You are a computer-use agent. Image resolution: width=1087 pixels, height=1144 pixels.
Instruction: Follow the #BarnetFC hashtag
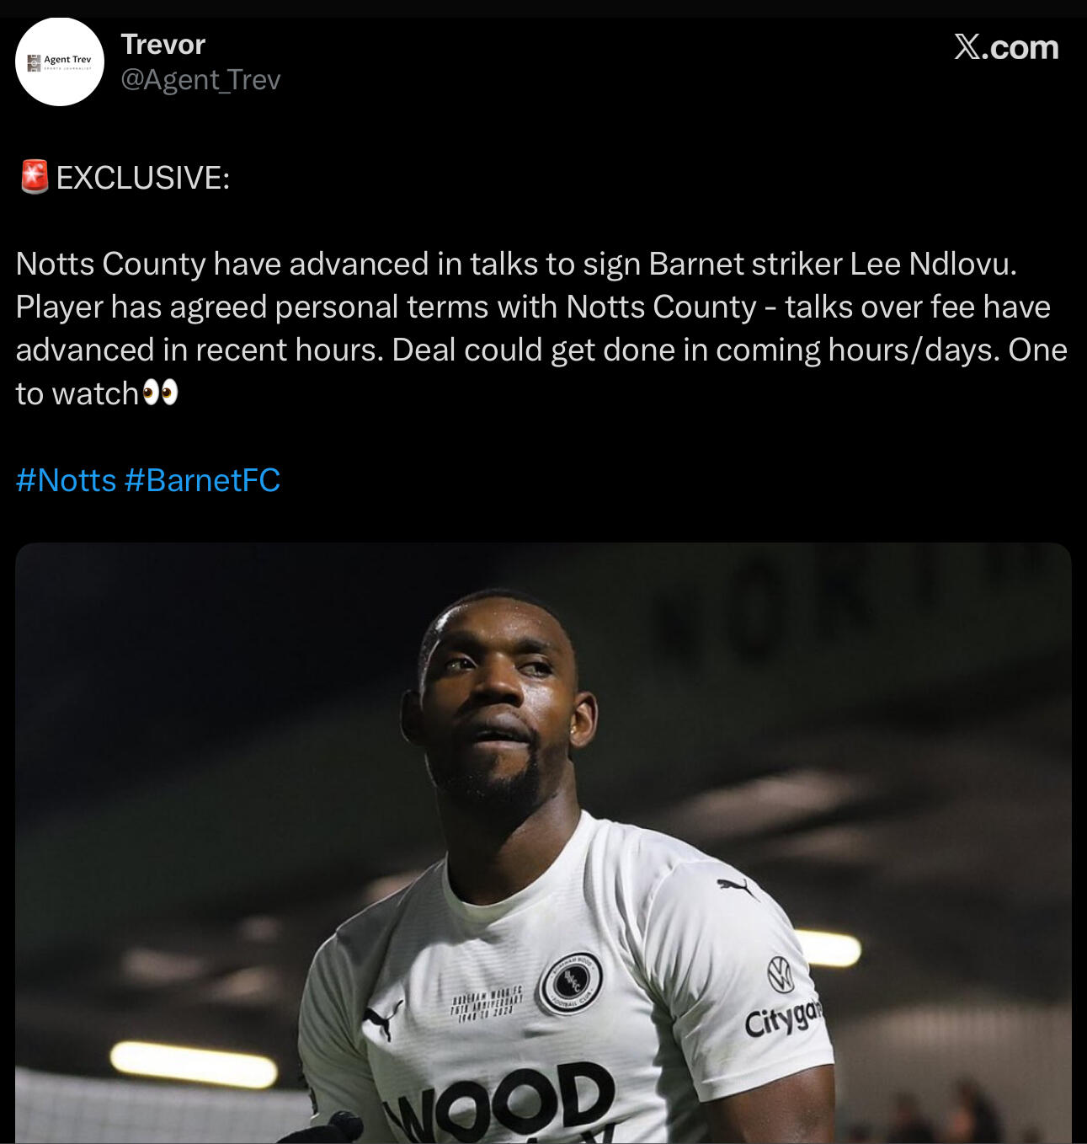point(202,480)
